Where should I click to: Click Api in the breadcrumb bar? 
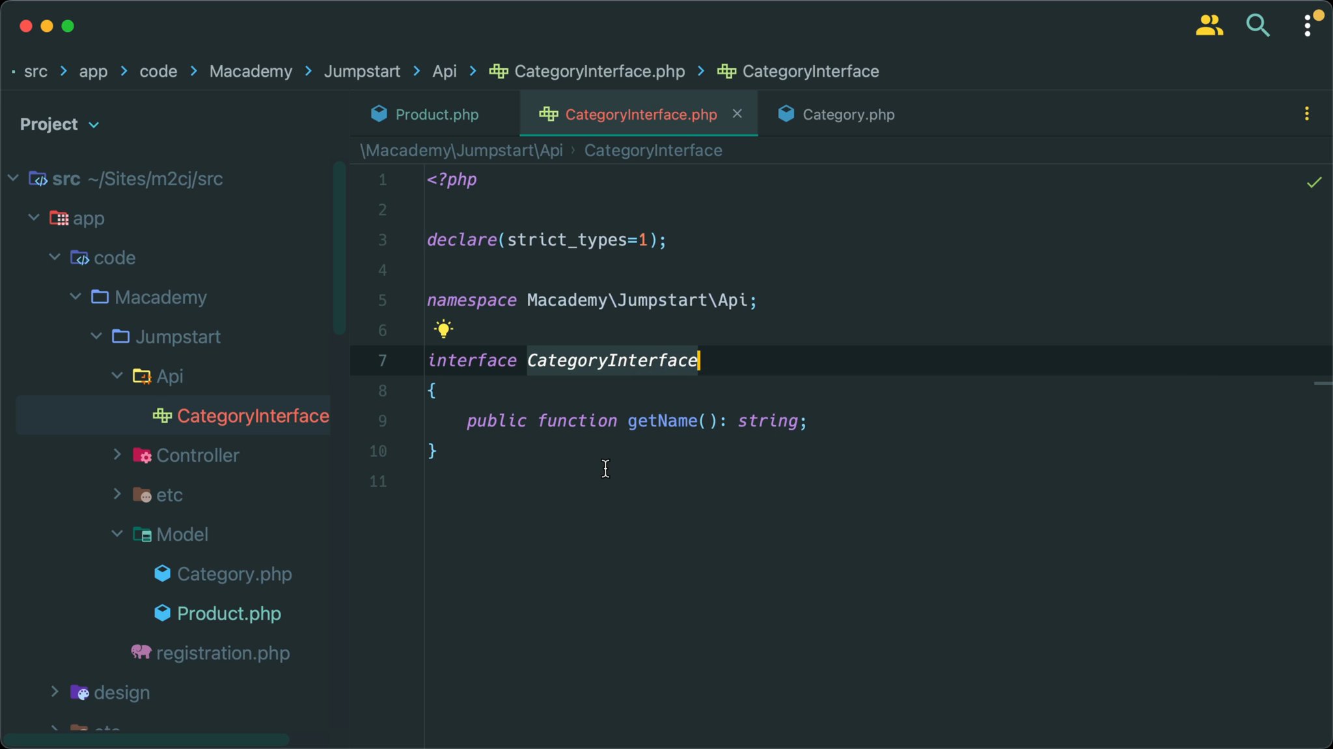tap(443, 72)
